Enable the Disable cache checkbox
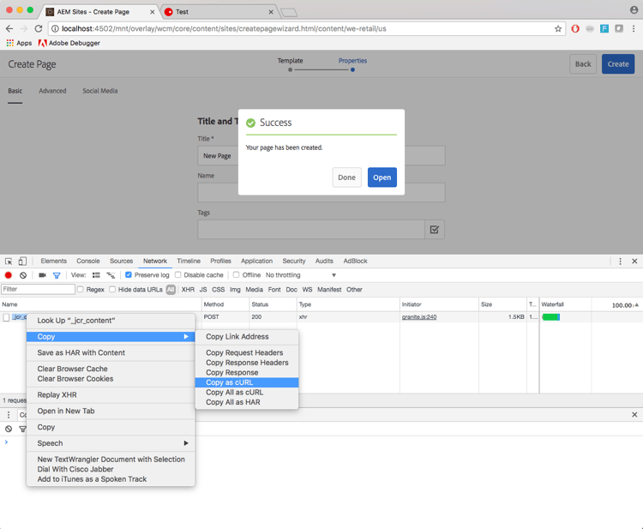Viewport: 643px width, 529px height. [178, 274]
